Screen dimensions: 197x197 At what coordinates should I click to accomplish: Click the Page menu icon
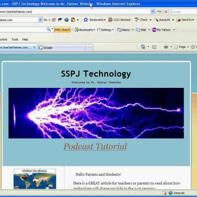[x=176, y=47]
